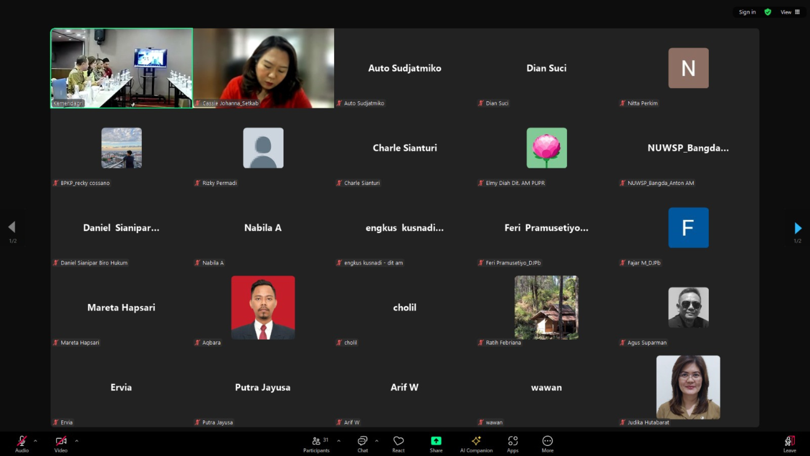
Task: Start camera with the Video button
Action: coord(61,444)
